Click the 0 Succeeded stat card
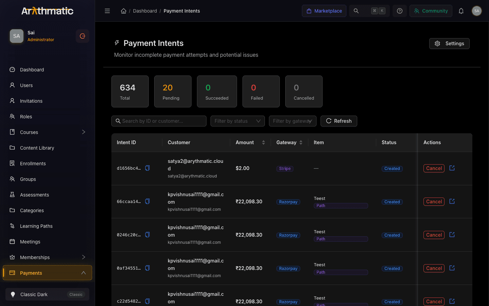 pos(217,91)
